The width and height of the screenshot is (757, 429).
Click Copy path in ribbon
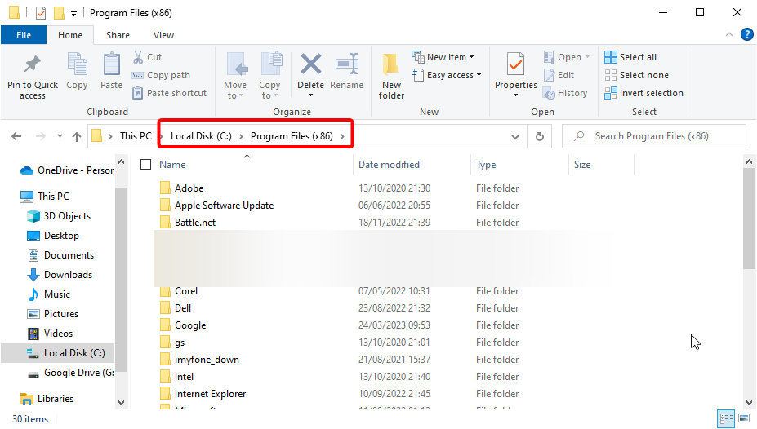point(161,75)
